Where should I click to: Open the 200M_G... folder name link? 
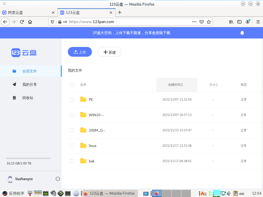[97, 130]
